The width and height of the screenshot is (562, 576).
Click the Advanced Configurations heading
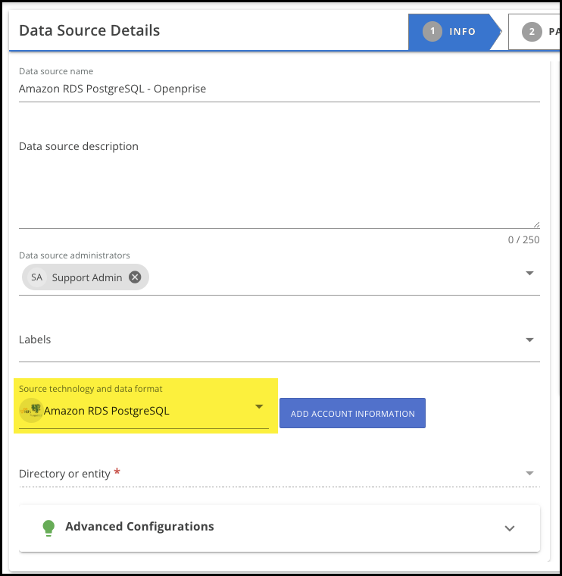pos(139,527)
